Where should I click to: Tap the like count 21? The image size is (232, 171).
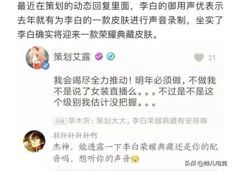pos(212,58)
